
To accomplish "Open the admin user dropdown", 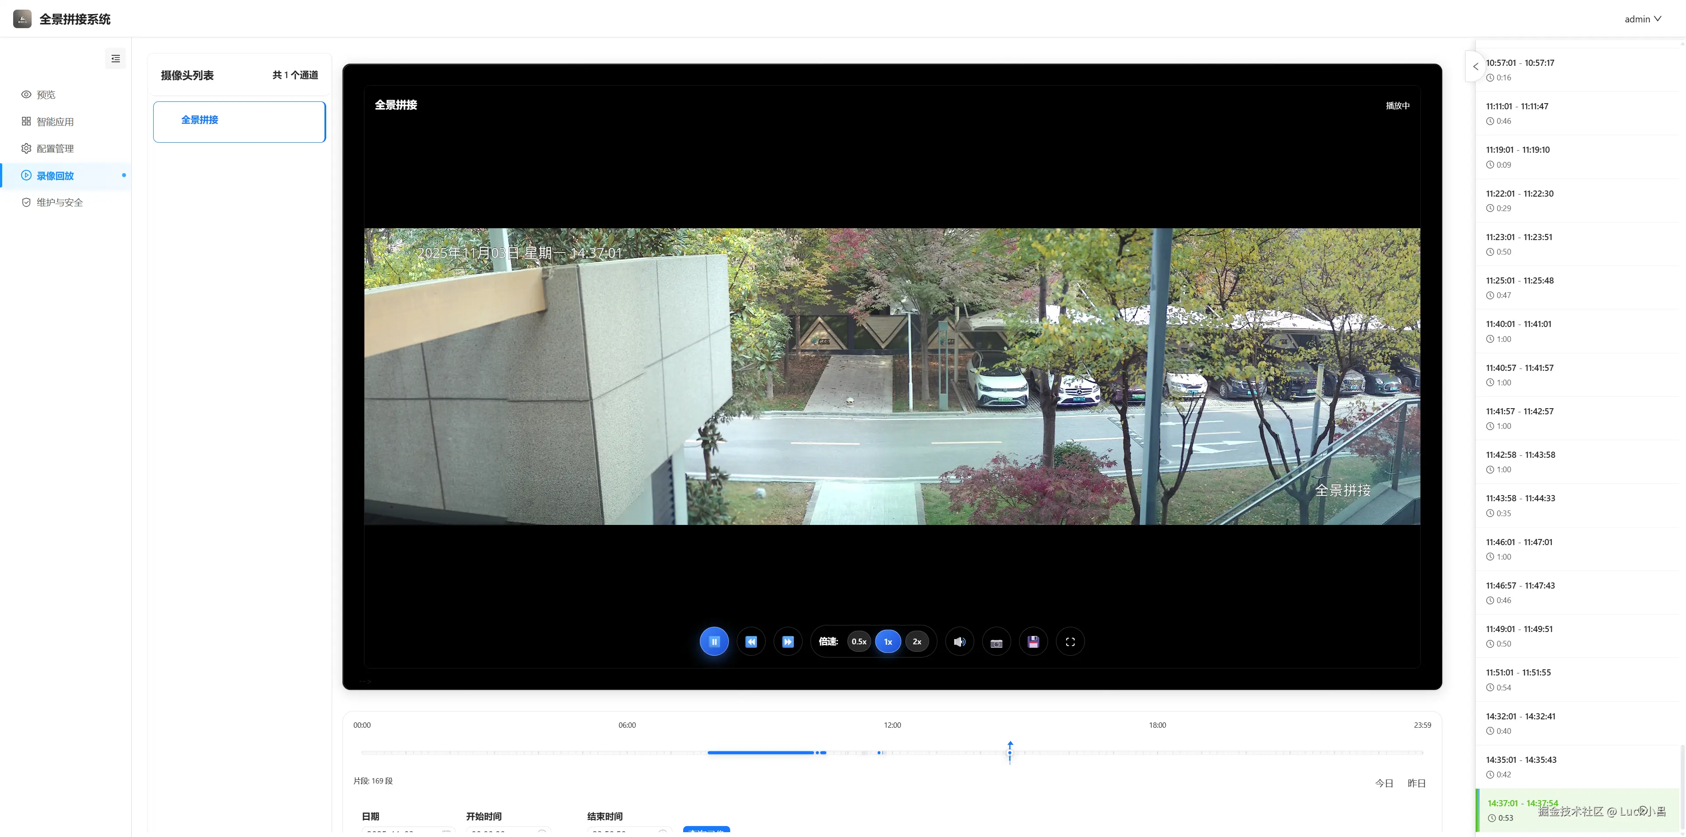I will click(x=1642, y=19).
